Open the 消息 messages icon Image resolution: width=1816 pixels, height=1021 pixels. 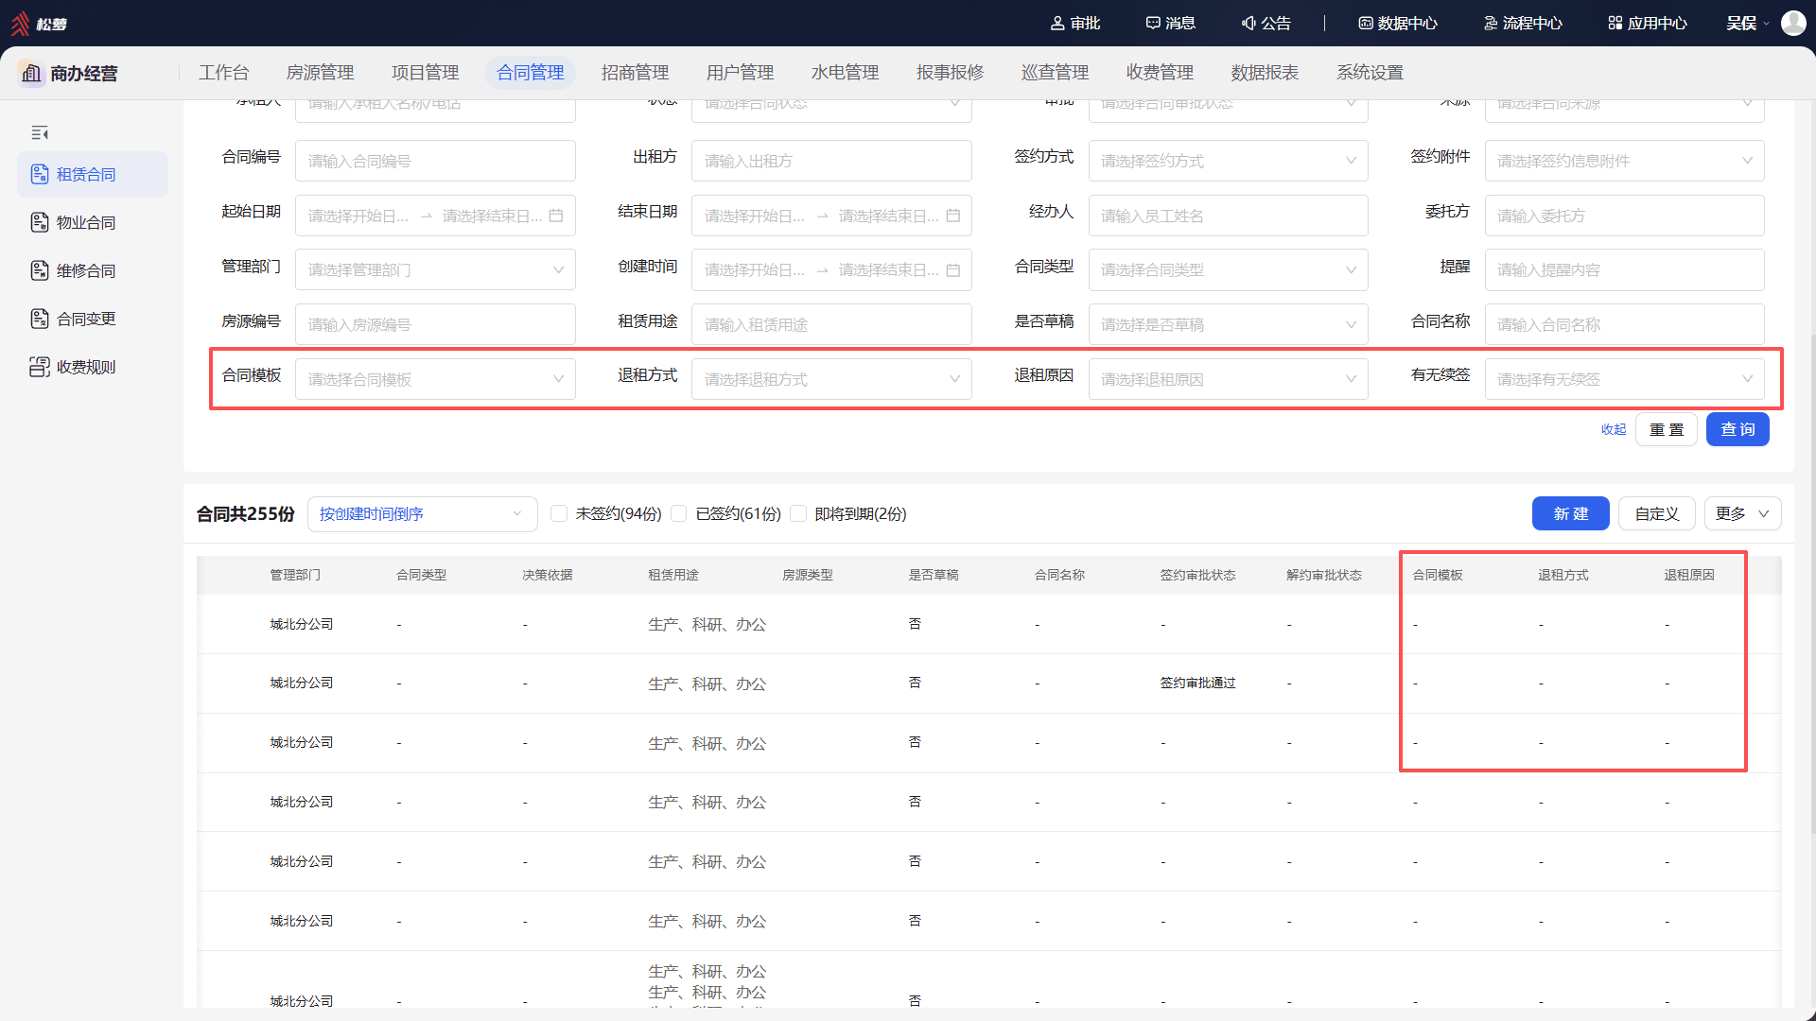[x=1152, y=23]
